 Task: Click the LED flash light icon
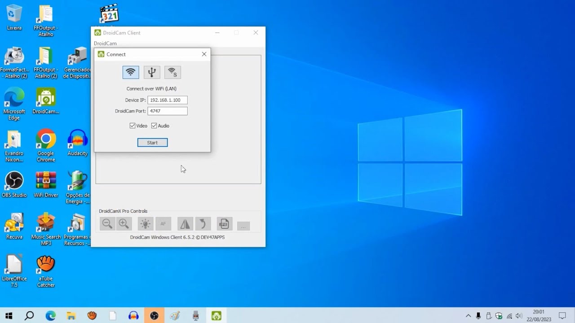coord(145,223)
